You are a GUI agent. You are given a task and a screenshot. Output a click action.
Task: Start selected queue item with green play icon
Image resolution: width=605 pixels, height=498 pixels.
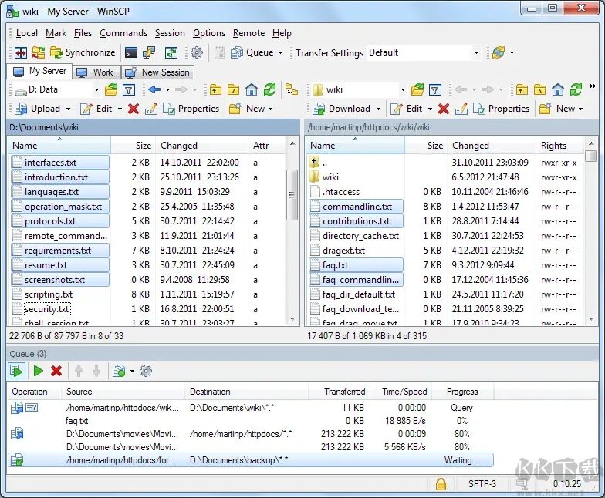(38, 371)
